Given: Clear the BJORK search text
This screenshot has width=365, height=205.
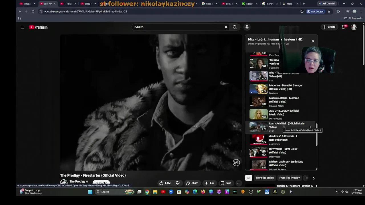Looking at the screenshot, I should coord(226,27).
